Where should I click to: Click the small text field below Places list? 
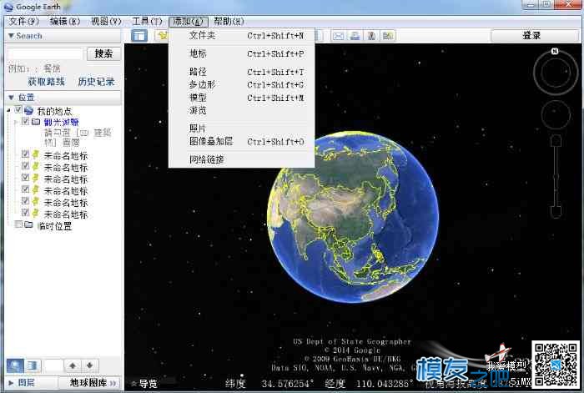click(x=53, y=365)
